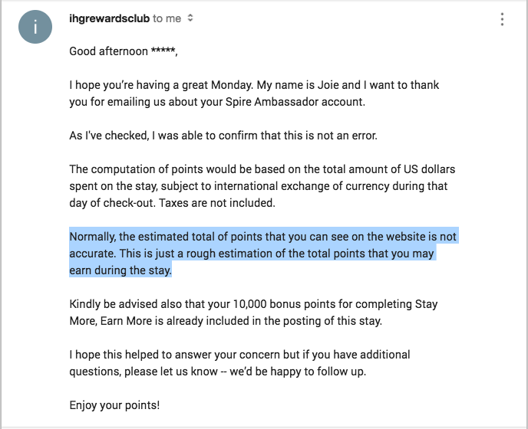
Task: Expand recipient details arrow beside "to me"
Action: (x=190, y=18)
